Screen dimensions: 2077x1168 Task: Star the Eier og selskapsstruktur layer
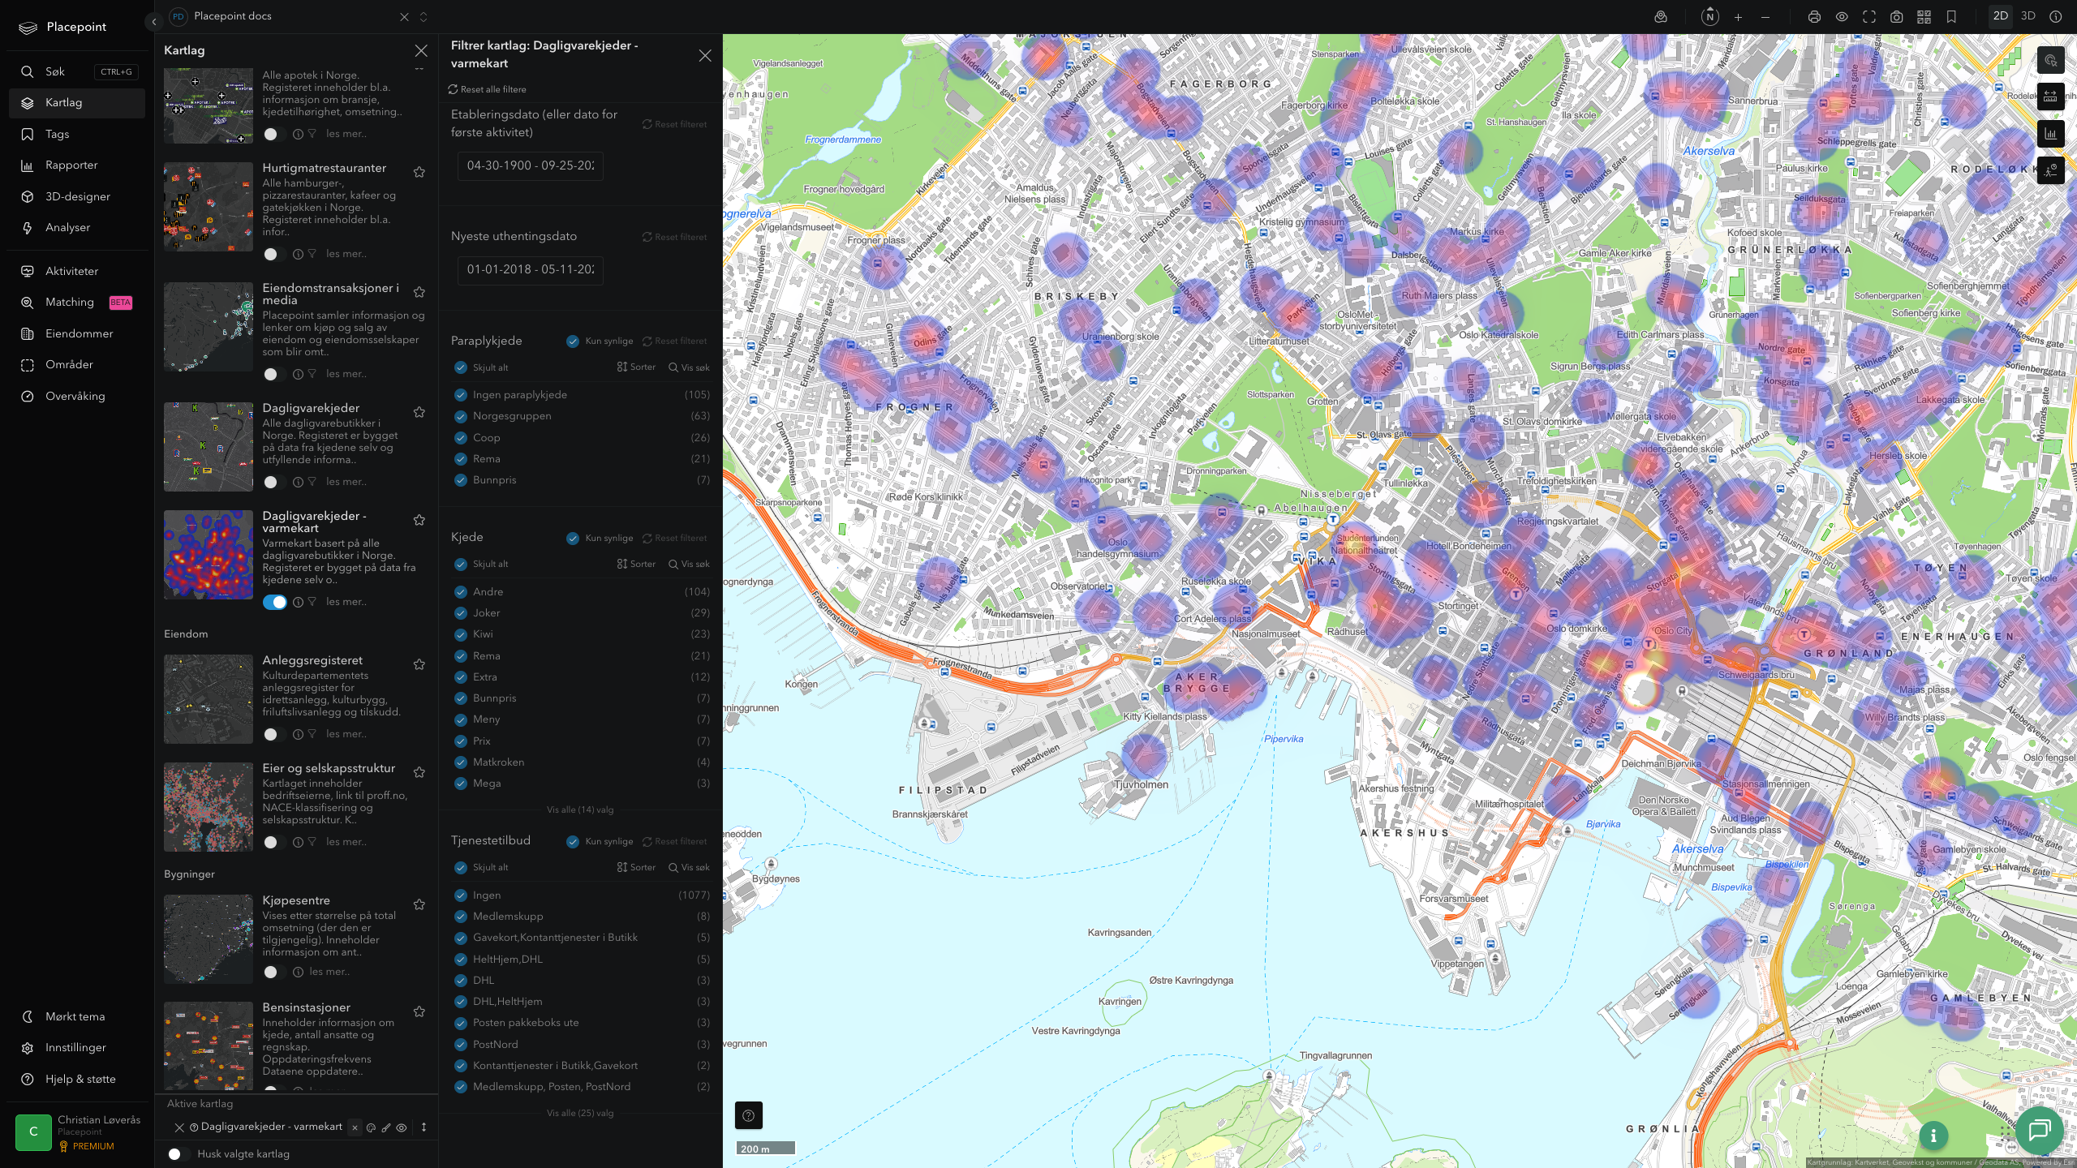[419, 772]
